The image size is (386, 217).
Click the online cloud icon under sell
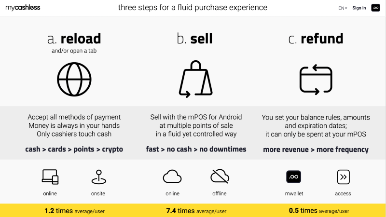172,176
